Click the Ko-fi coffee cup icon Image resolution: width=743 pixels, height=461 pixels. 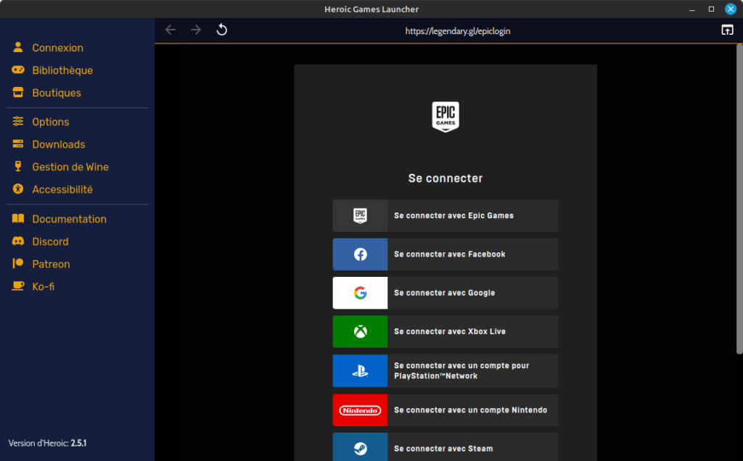(18, 286)
